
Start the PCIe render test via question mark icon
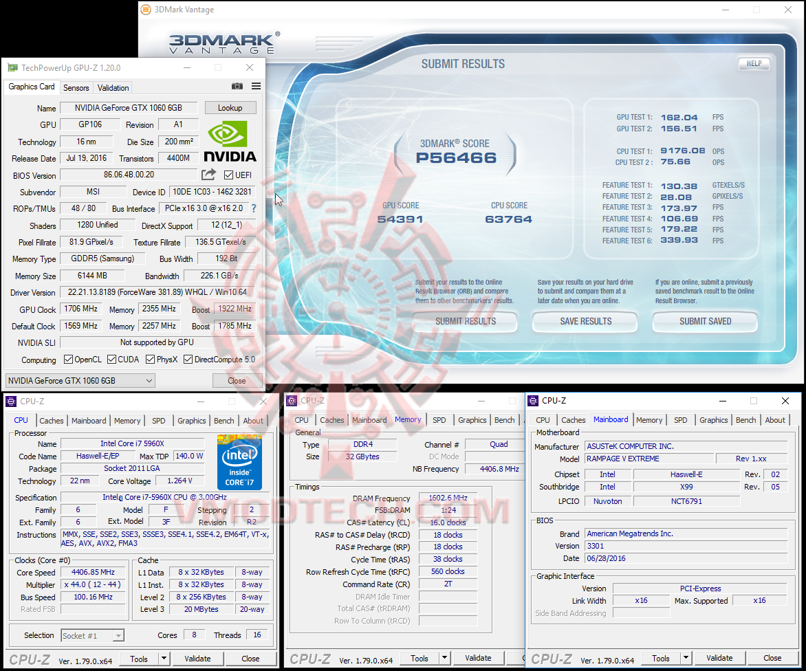pos(252,208)
